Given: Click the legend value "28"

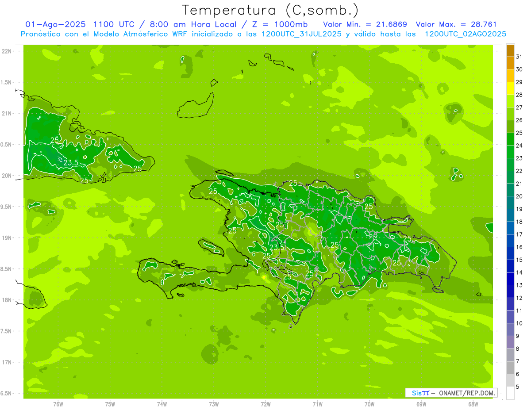Looking at the screenshot, I should 519,95.
